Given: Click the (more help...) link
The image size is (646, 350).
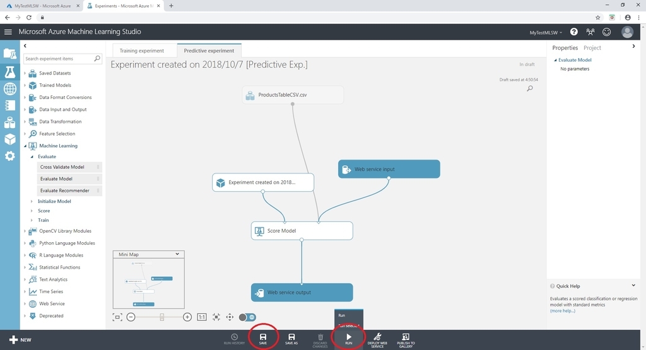Looking at the screenshot, I should tap(562, 311).
